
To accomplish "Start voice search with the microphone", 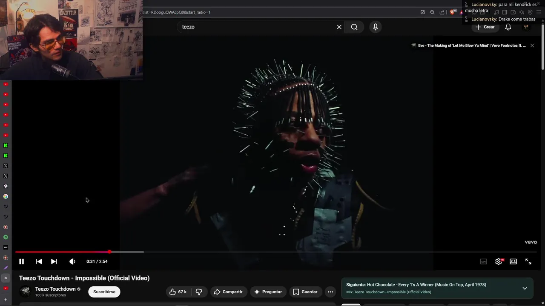I will (x=376, y=27).
